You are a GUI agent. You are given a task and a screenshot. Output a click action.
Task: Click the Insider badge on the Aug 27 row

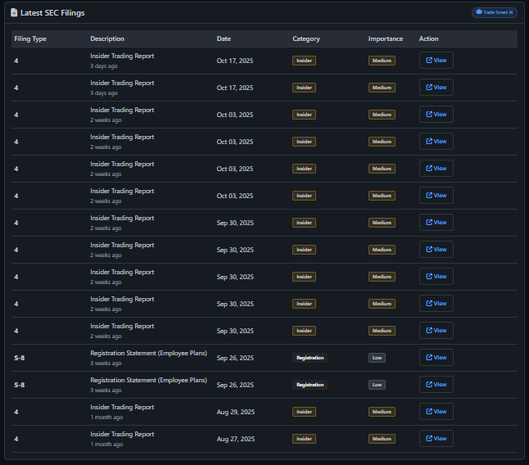pyautogui.click(x=304, y=439)
